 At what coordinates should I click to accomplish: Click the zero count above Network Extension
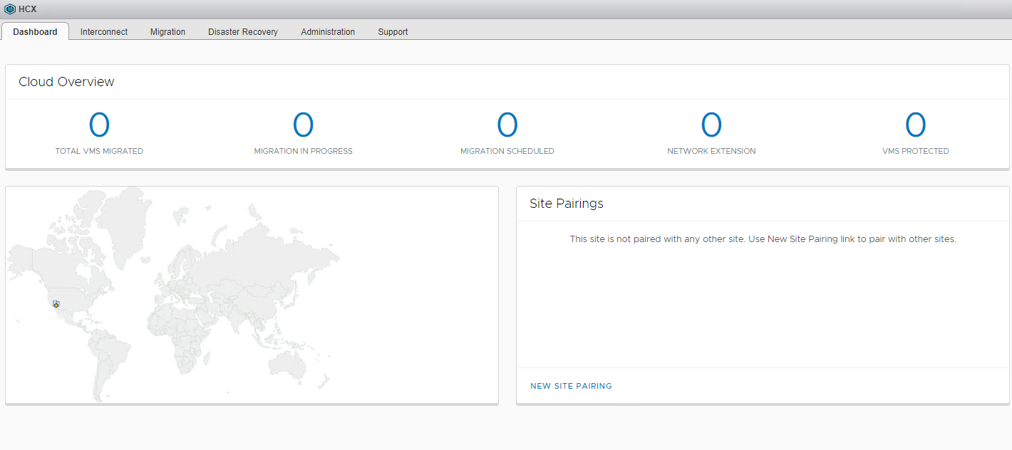[x=711, y=125]
